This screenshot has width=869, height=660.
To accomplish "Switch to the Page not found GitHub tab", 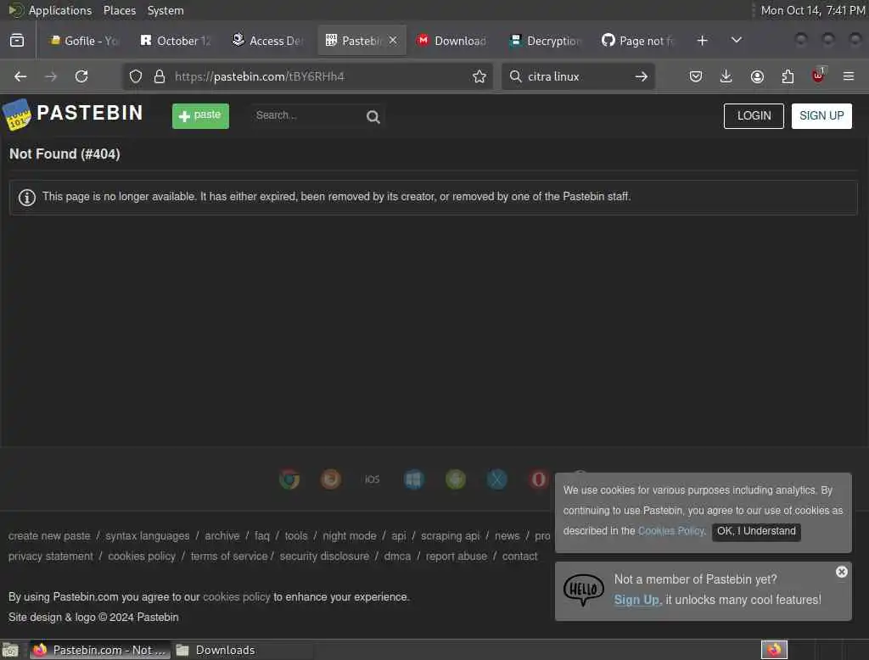I will pyautogui.click(x=638, y=41).
